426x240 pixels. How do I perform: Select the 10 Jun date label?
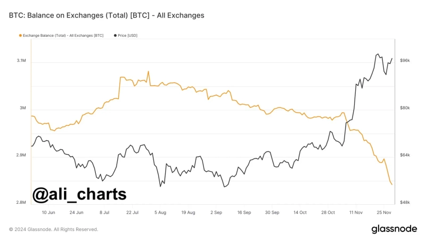48,212
